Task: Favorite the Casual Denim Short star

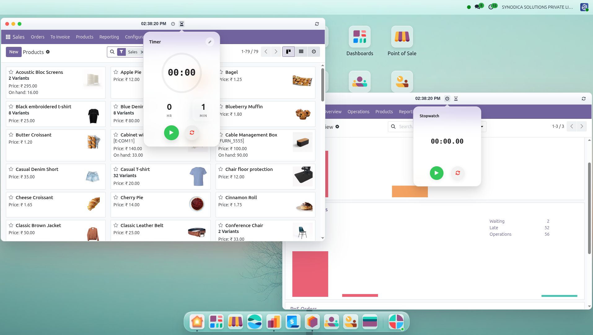Action: [11, 169]
